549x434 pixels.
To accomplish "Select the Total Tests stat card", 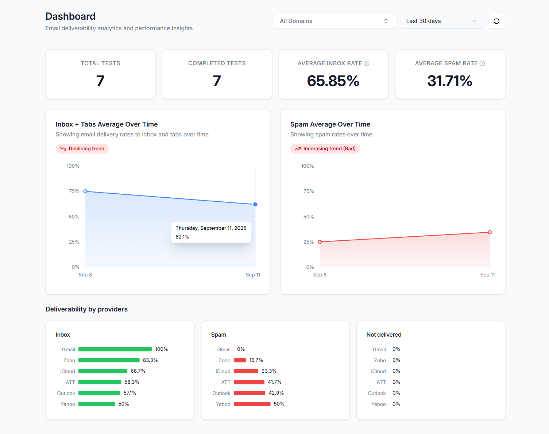I will click(100, 74).
